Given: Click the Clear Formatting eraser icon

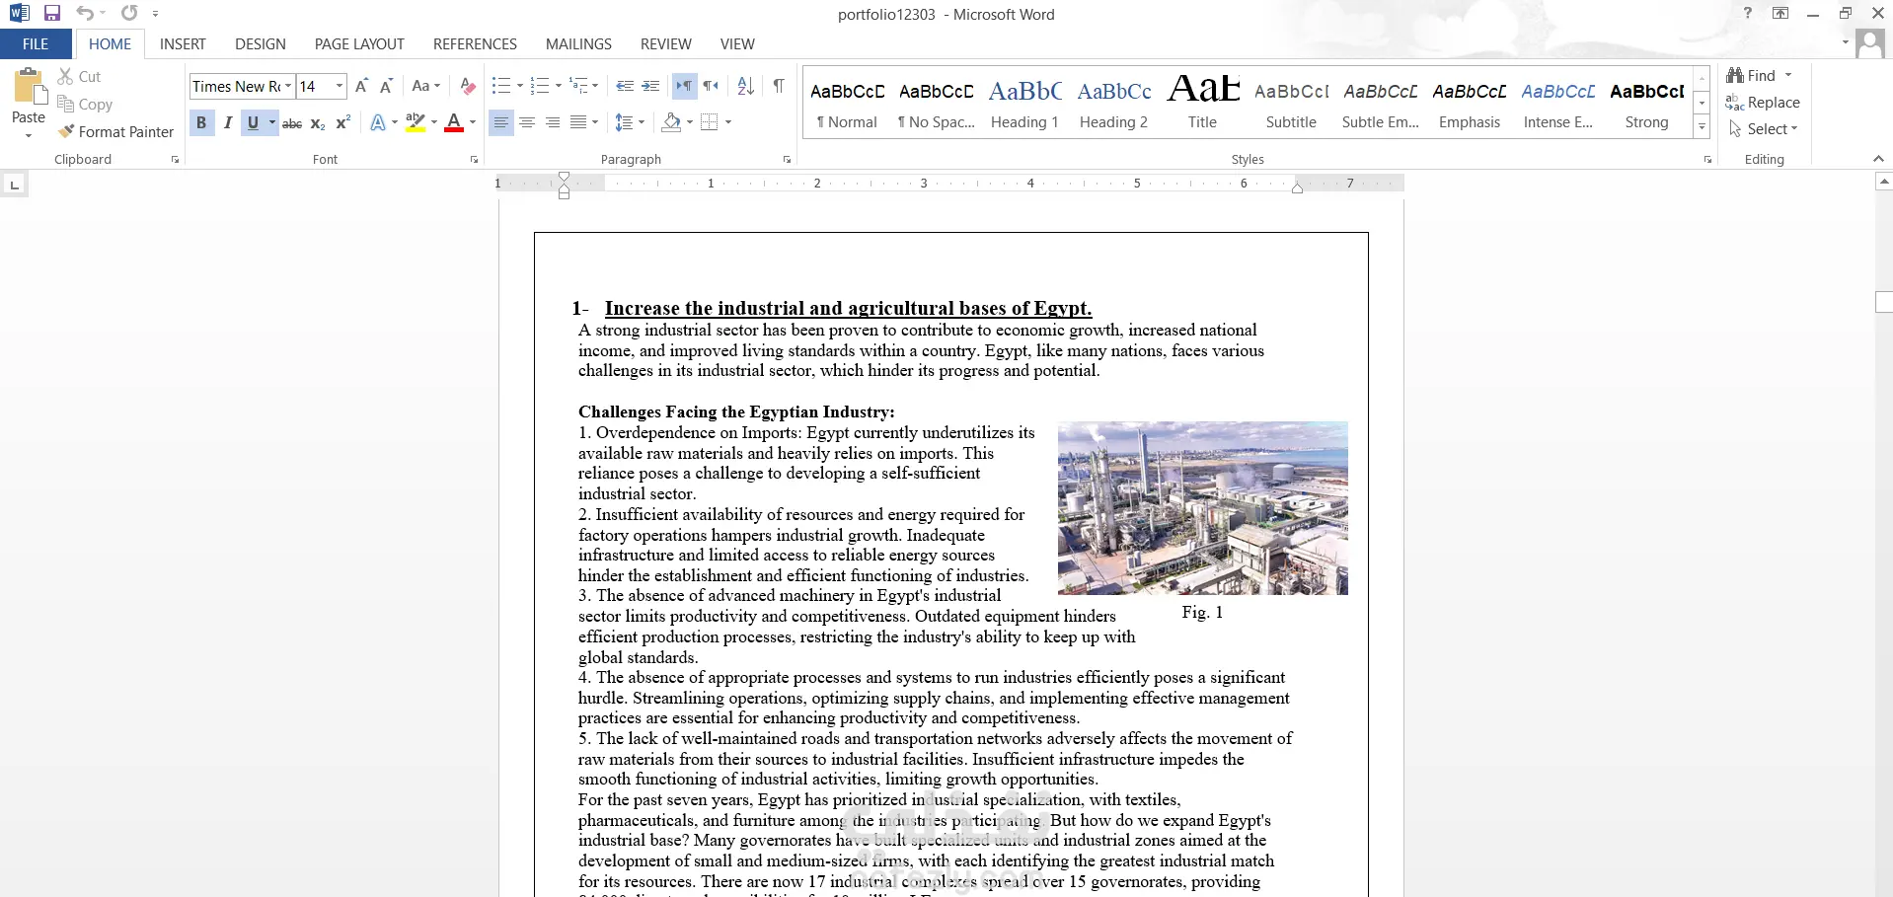Looking at the screenshot, I should [x=468, y=86].
